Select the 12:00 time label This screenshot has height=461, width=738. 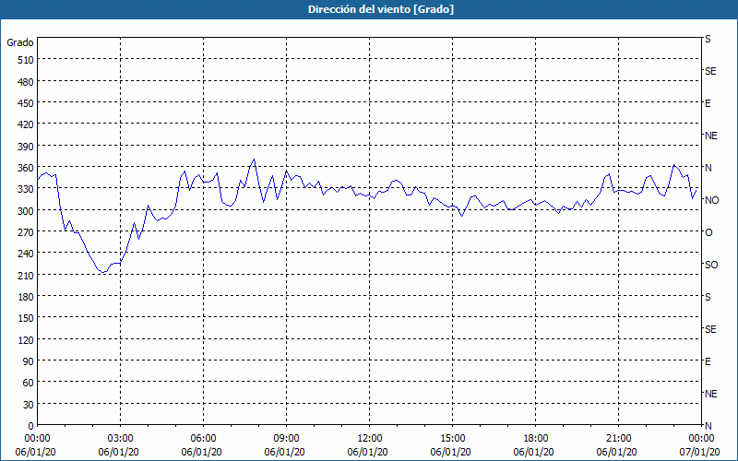[x=370, y=439]
